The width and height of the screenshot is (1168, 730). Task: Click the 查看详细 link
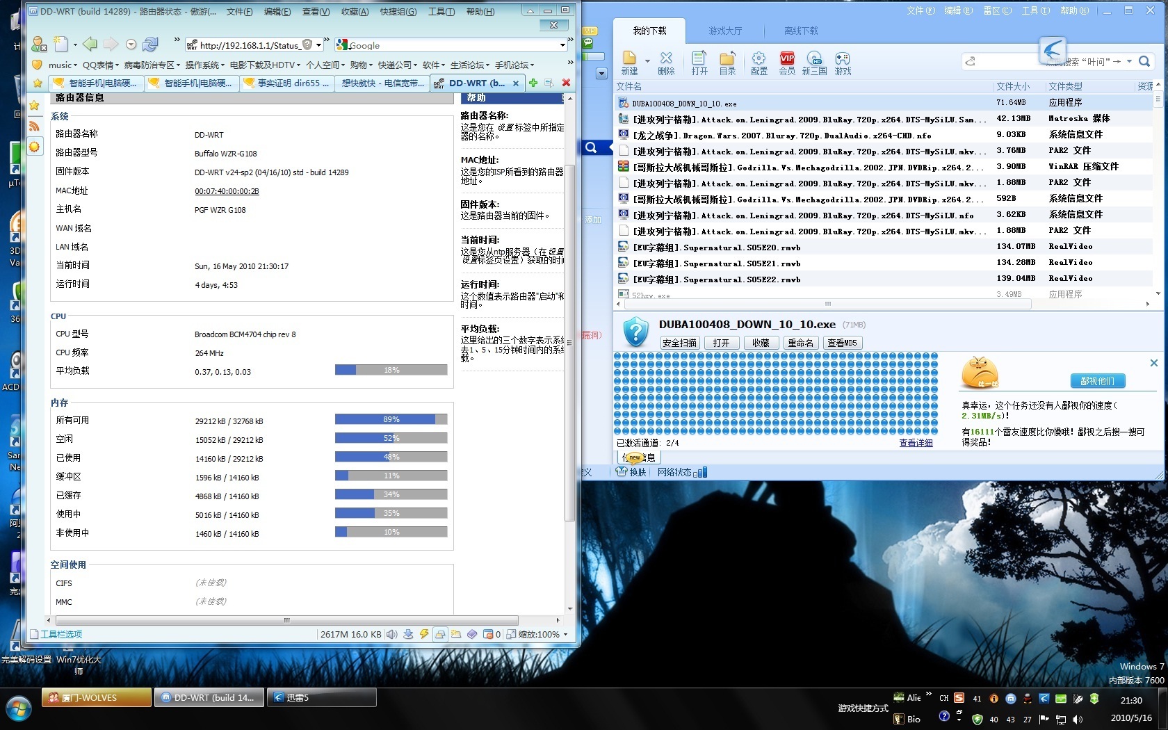click(916, 443)
